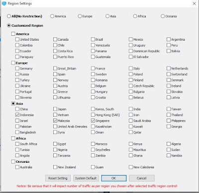This screenshot has height=193, width=199.
Task: Enable the Saudi Arabia checkbox
Action: 131,121
